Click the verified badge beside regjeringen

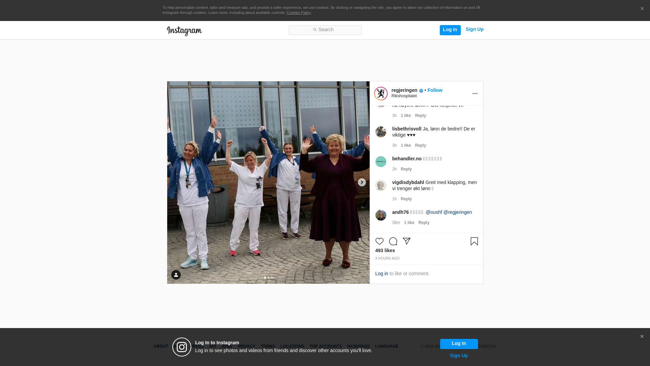pyautogui.click(x=421, y=91)
